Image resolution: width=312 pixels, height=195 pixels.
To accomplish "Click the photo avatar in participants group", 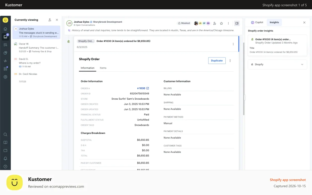I will pyautogui.click(x=196, y=23).
